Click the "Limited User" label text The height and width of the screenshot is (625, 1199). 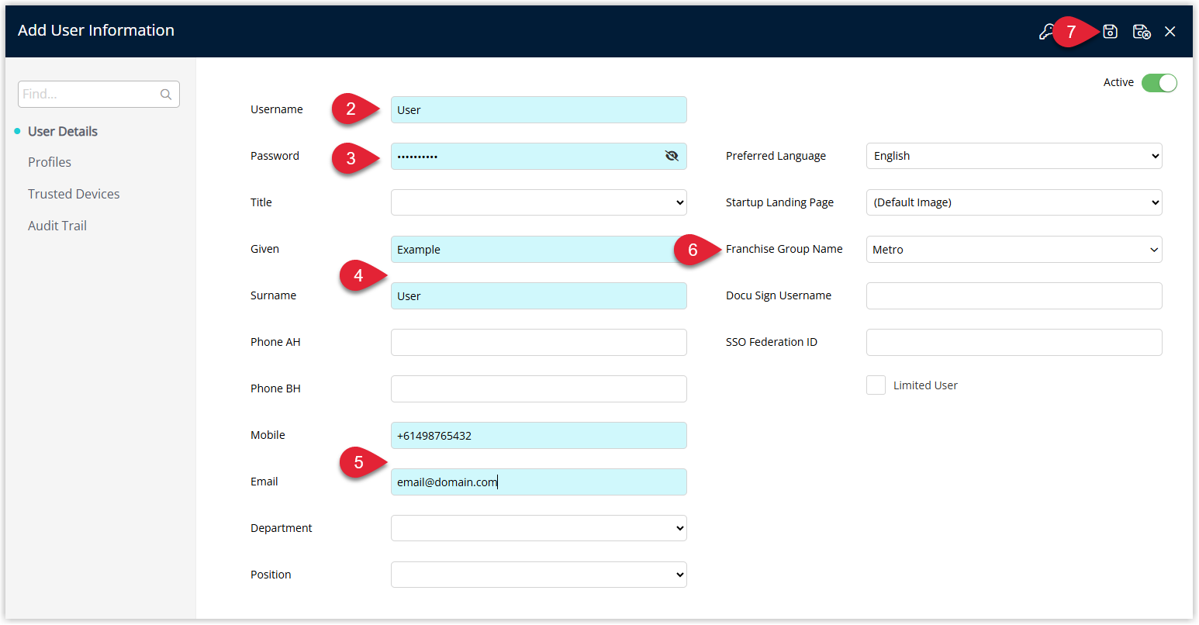[x=925, y=385]
